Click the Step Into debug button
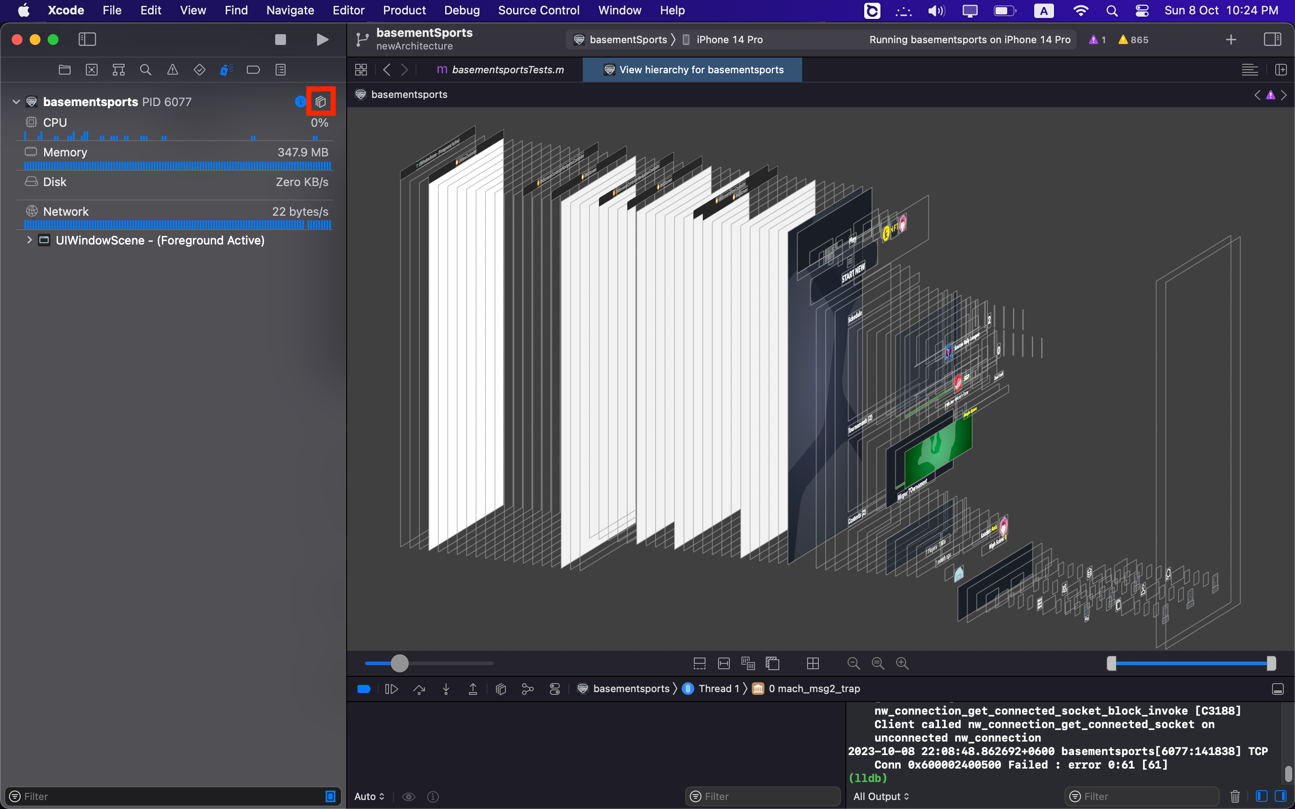 446,689
